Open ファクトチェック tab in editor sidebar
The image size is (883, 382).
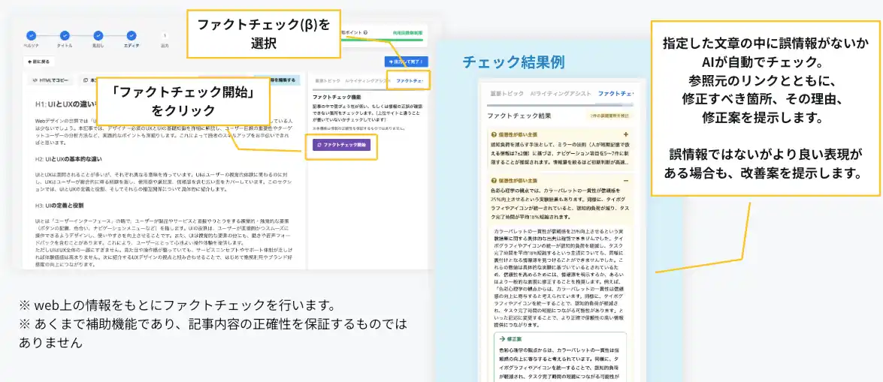tap(410, 80)
